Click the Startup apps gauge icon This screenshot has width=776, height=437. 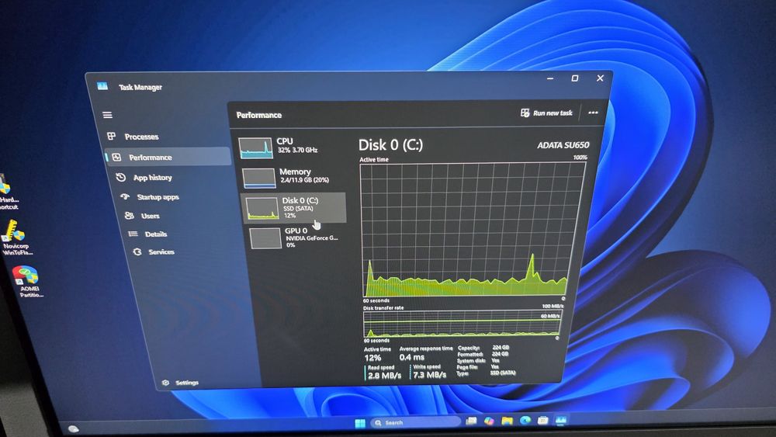pyautogui.click(x=125, y=196)
